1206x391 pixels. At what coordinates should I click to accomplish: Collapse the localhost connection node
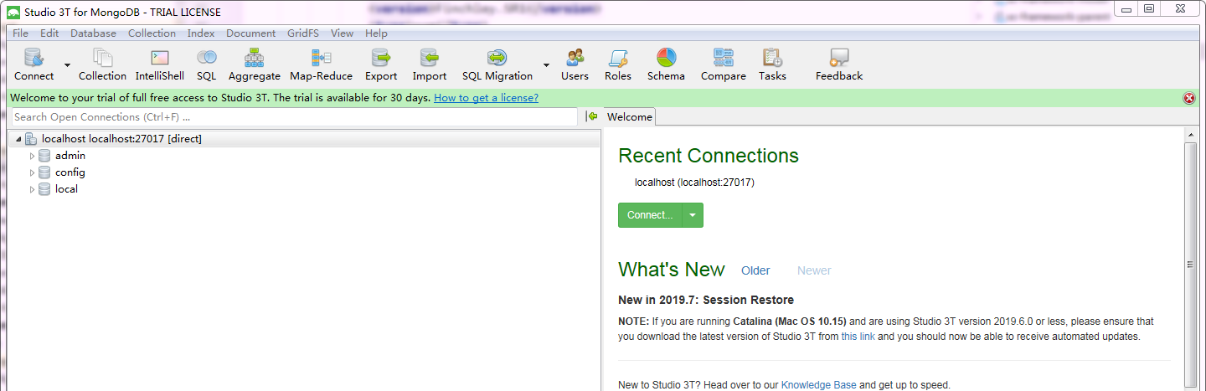point(18,139)
